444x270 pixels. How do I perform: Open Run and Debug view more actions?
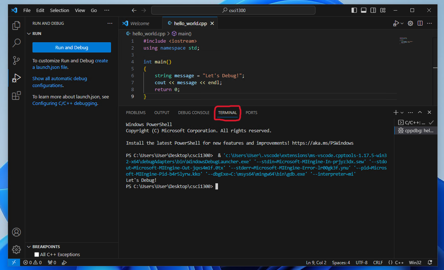(110, 23)
